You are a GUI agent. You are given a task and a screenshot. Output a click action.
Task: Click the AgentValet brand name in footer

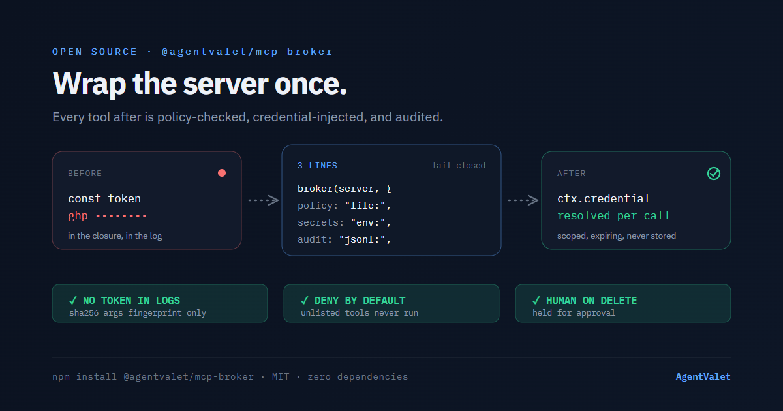pos(703,376)
